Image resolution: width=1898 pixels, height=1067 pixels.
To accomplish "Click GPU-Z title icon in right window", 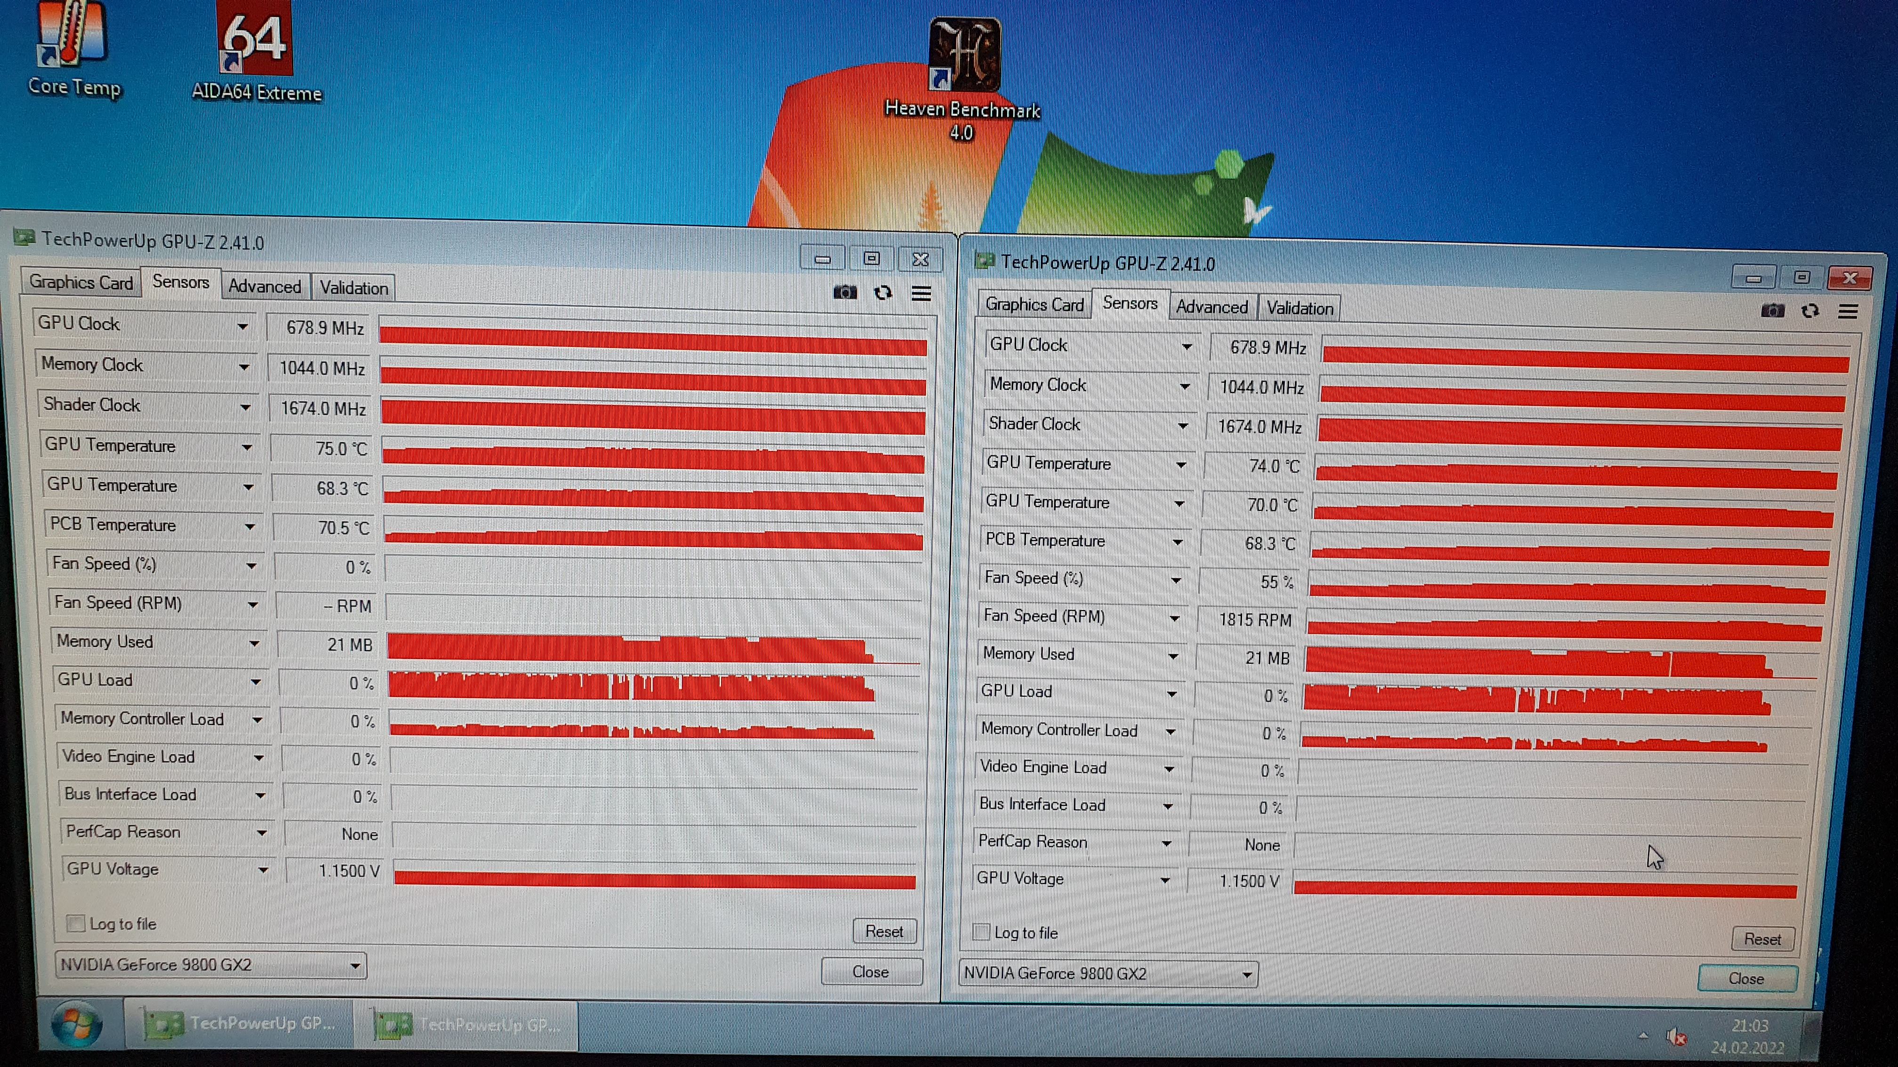I will click(x=985, y=260).
